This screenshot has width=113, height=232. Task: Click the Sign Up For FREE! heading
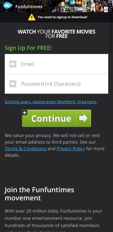pyautogui.click(x=28, y=48)
